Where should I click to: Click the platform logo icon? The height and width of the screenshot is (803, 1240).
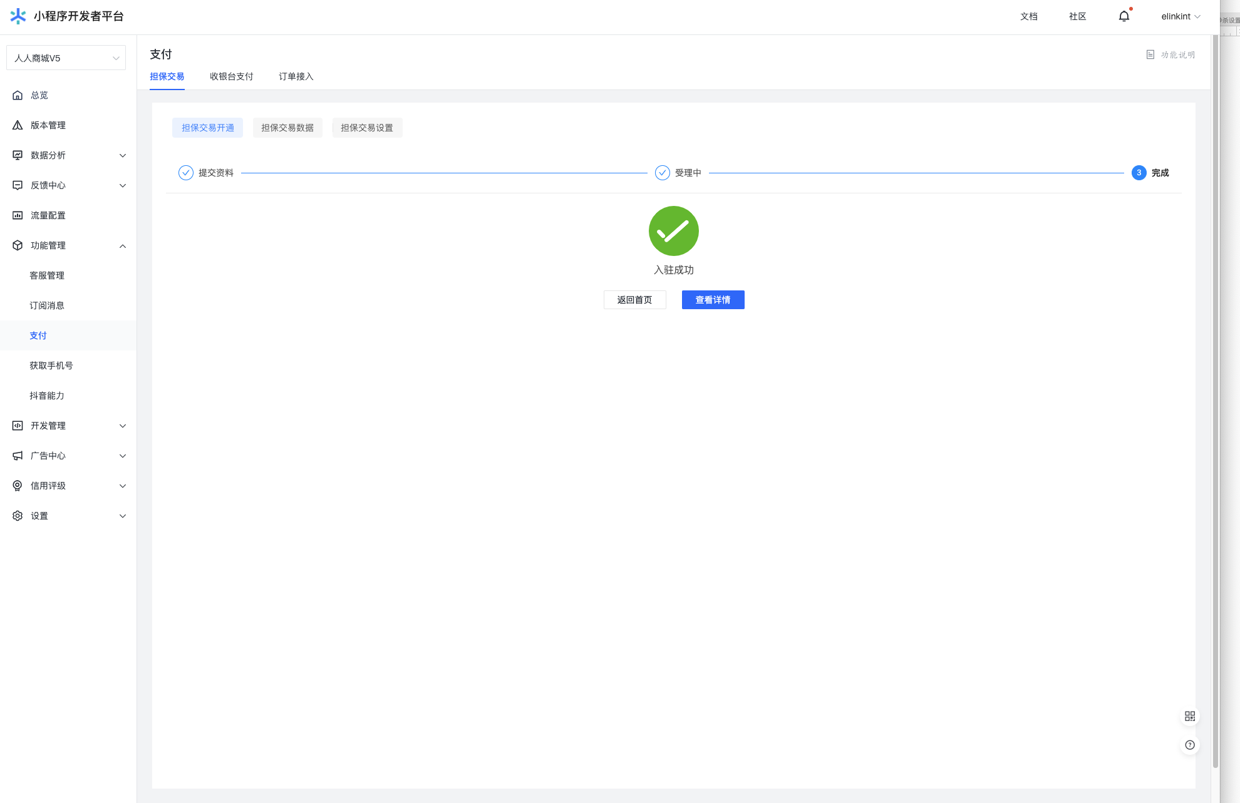[x=18, y=16]
